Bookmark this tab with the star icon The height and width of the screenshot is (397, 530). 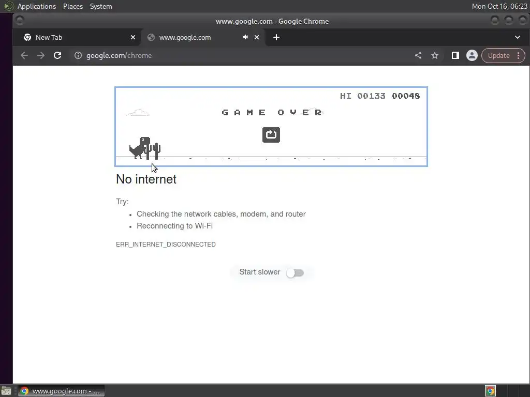pos(435,55)
